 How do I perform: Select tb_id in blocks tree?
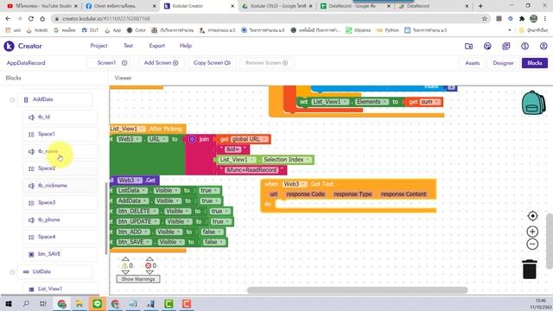click(x=60, y=117)
